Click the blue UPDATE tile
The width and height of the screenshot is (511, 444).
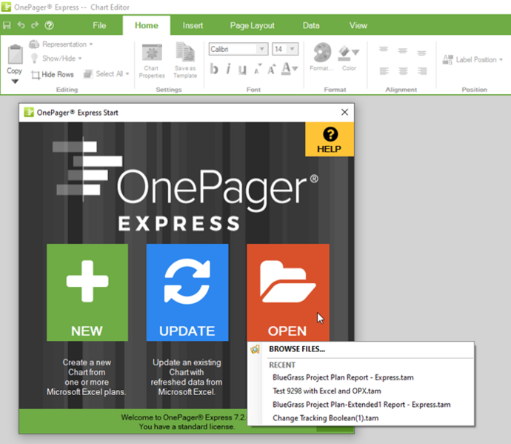click(x=187, y=293)
